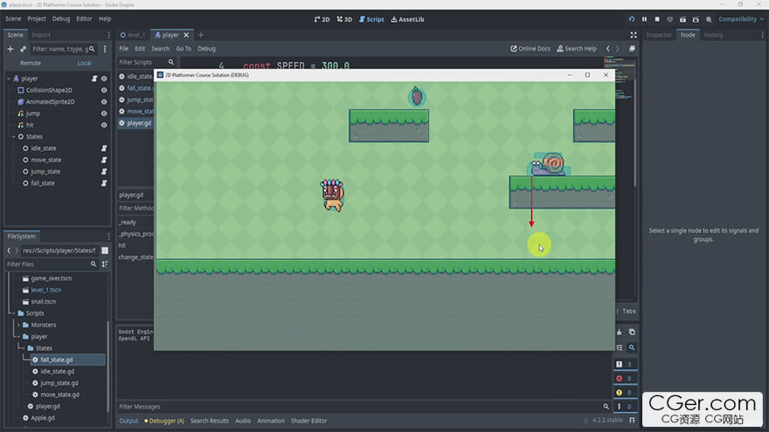Image resolution: width=769 pixels, height=432 pixels.
Task: Clear the output log icon
Action: coord(620,333)
